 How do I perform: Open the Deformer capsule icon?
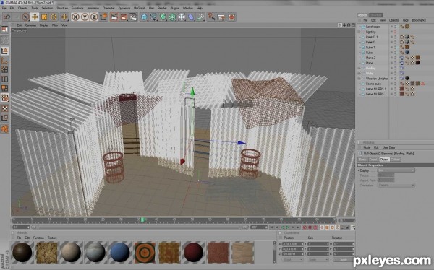191,17
